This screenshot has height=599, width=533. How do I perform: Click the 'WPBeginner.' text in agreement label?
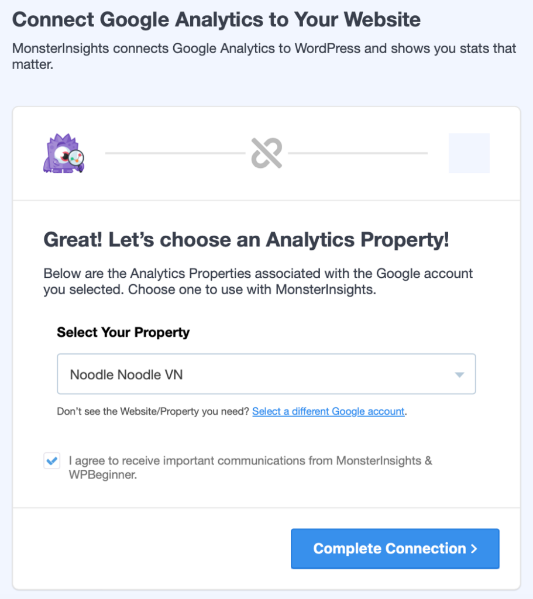click(103, 475)
